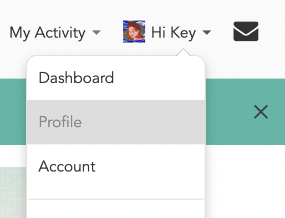Click the pale thumbnail image at bottom left
285x218 pixels.
tap(13, 193)
